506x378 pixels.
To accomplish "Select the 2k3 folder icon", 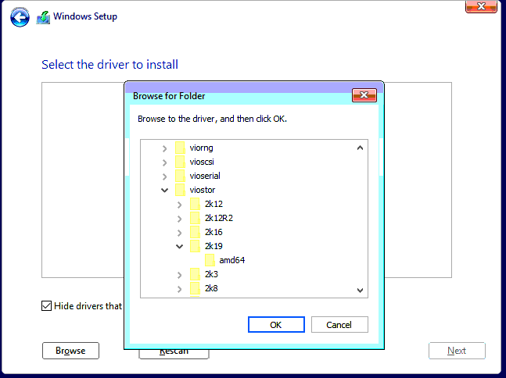I will tap(195, 274).
